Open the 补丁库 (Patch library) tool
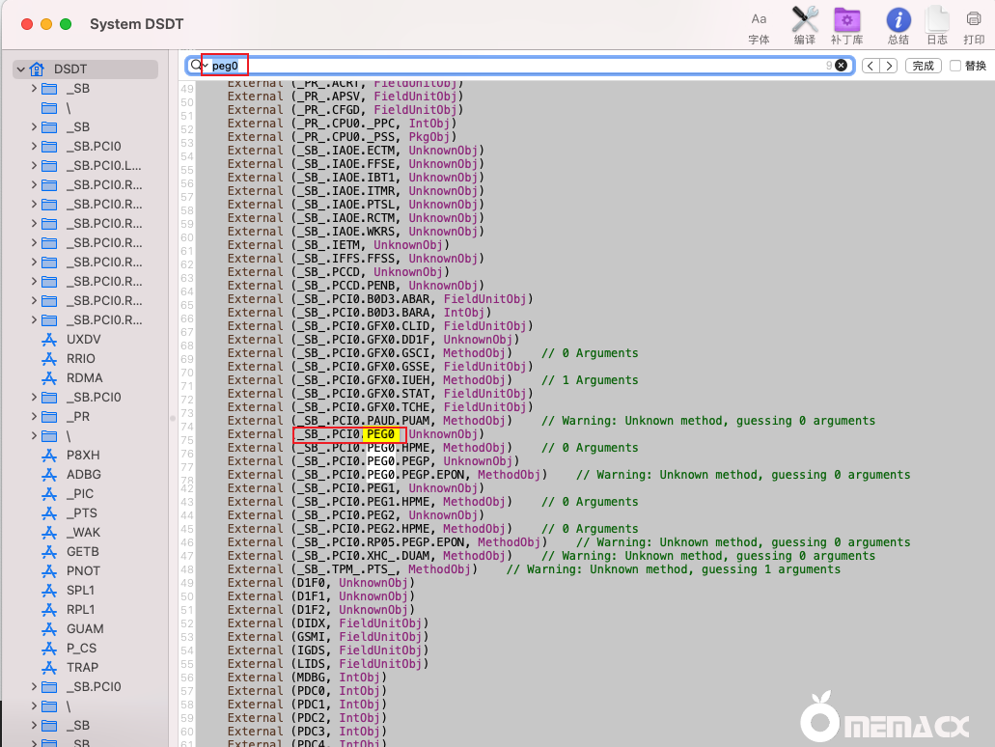Image resolution: width=995 pixels, height=747 pixels. pos(846,25)
